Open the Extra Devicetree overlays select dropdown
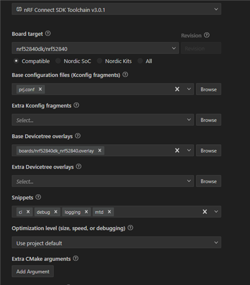 click(x=103, y=181)
